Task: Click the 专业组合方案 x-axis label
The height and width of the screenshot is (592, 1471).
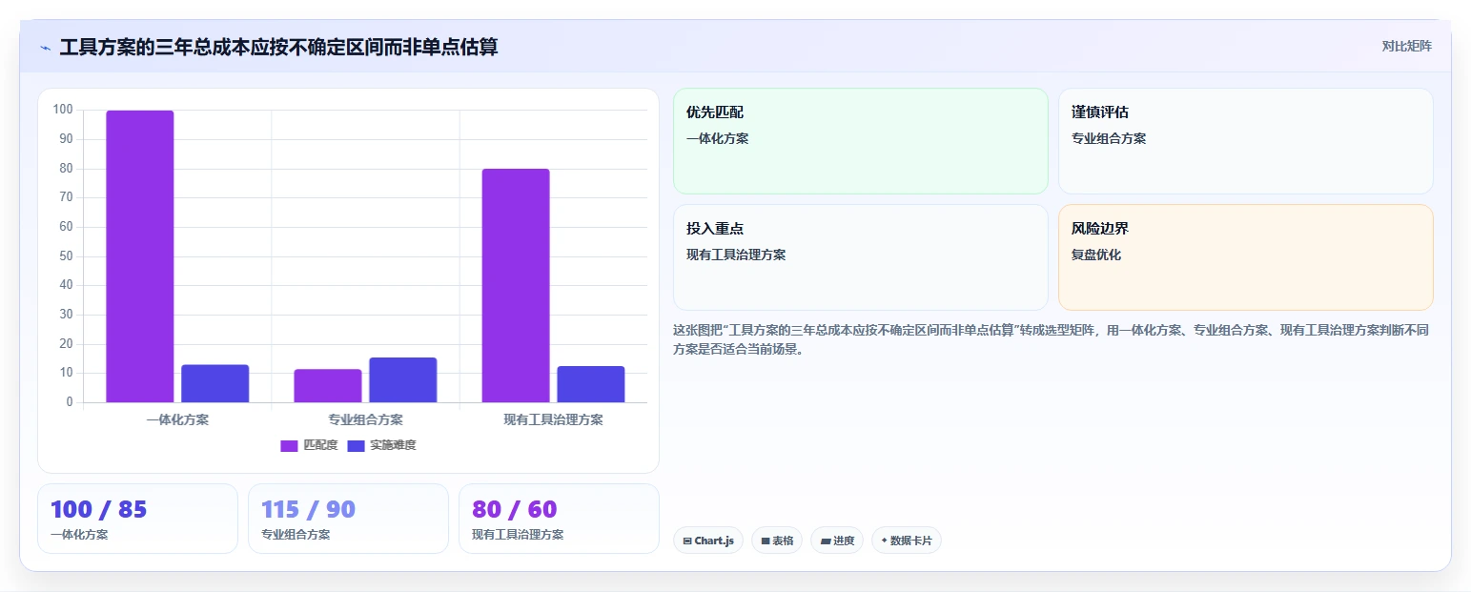Action: [x=365, y=419]
